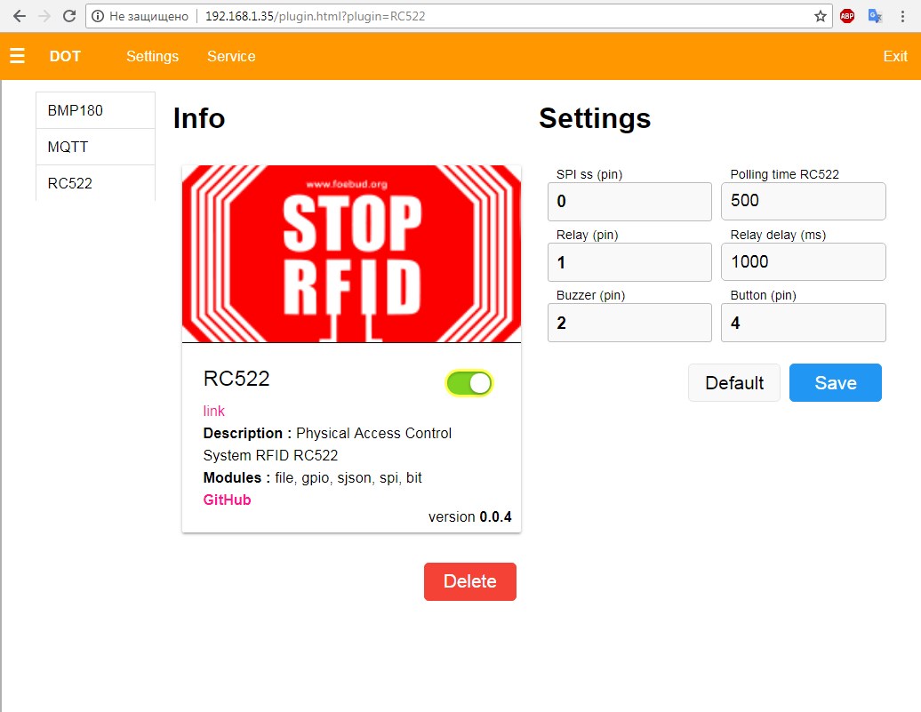Image resolution: width=921 pixels, height=712 pixels.
Task: Bookmark page with star icon
Action: (820, 16)
